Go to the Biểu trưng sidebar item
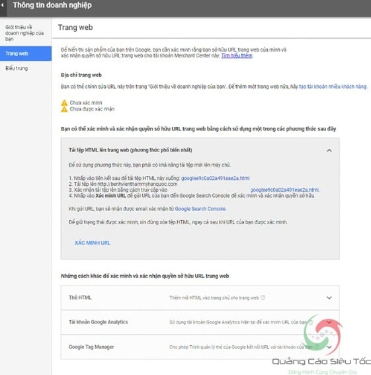This screenshot has height=375, width=371. 17,68
